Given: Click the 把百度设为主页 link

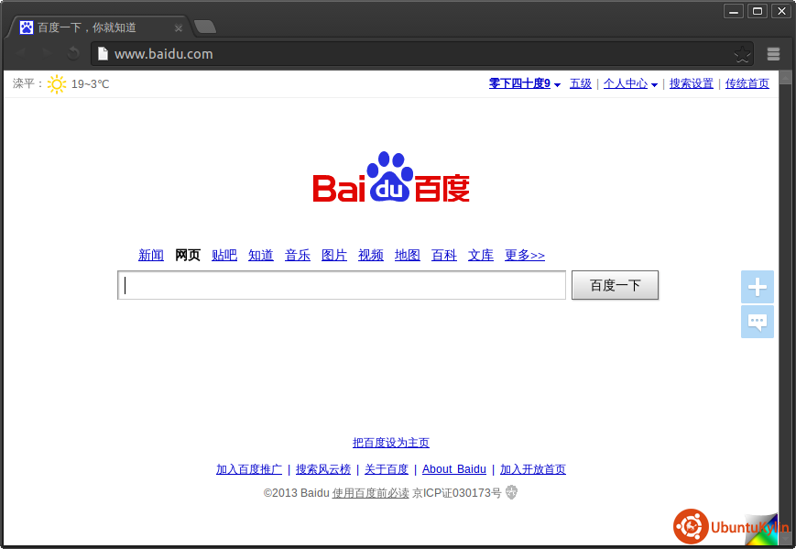Looking at the screenshot, I should 390,443.
